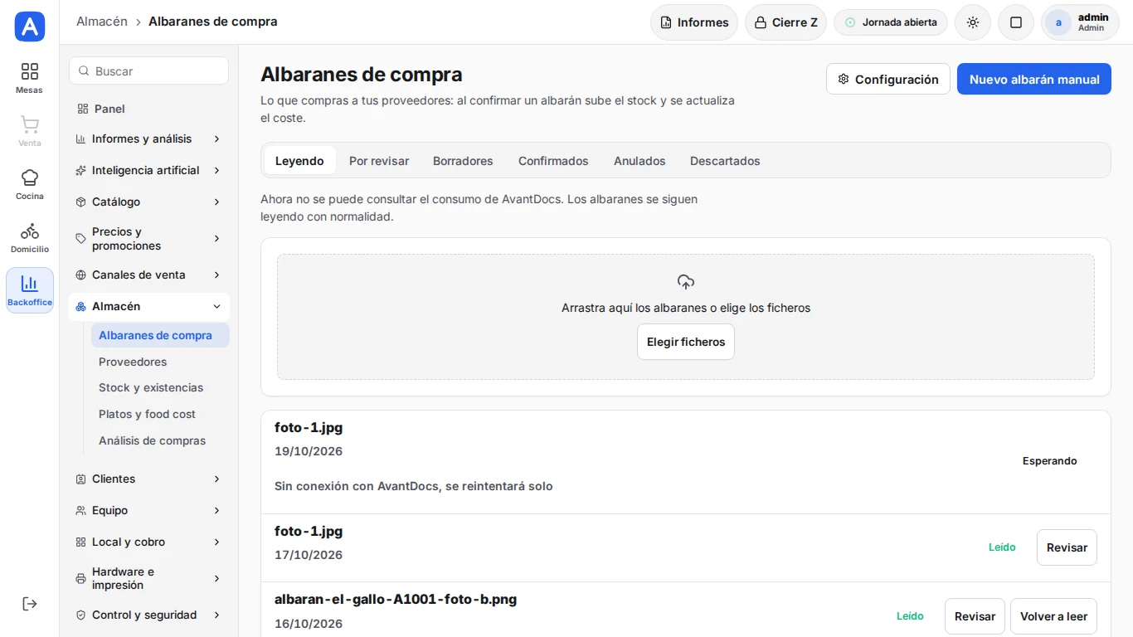The image size is (1133, 637).
Task: Click the Control y seguridad shield icon
Action: [80, 615]
